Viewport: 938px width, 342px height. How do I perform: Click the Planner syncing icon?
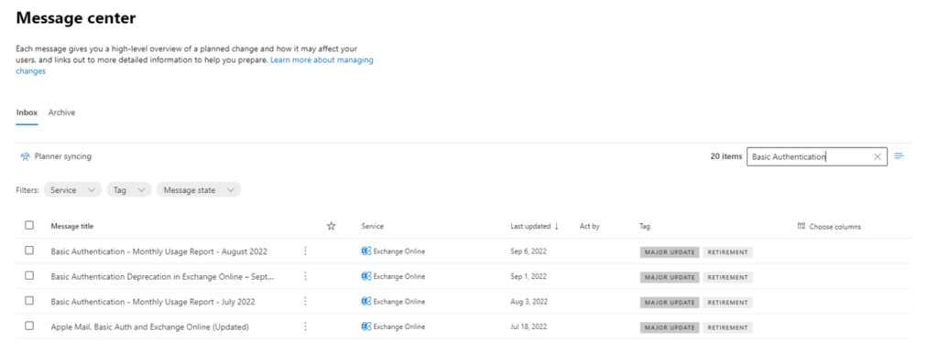click(x=25, y=156)
